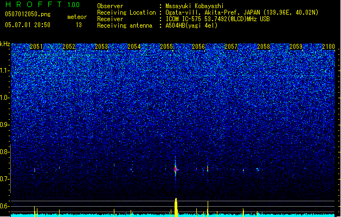Click the meteor echo at the 2056 mark
This screenshot has height=217, width=341.
click(208, 169)
